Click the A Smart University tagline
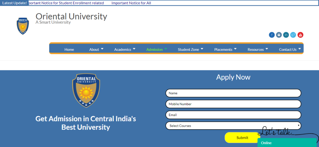 [x=53, y=22]
